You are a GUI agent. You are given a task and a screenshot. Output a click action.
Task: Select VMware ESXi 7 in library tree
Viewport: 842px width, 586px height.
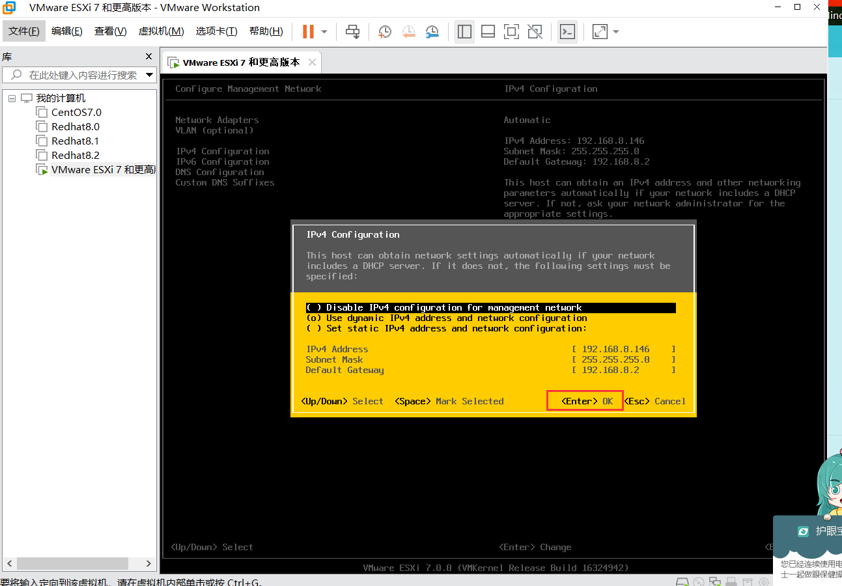(103, 170)
